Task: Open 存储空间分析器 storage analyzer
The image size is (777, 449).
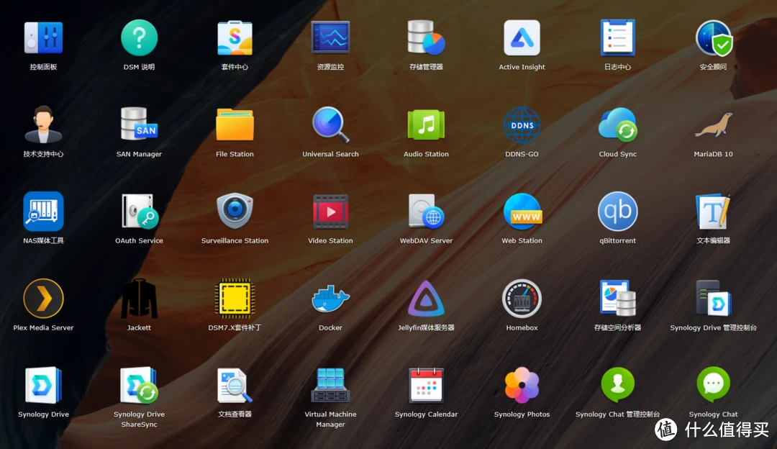Action: [617, 299]
